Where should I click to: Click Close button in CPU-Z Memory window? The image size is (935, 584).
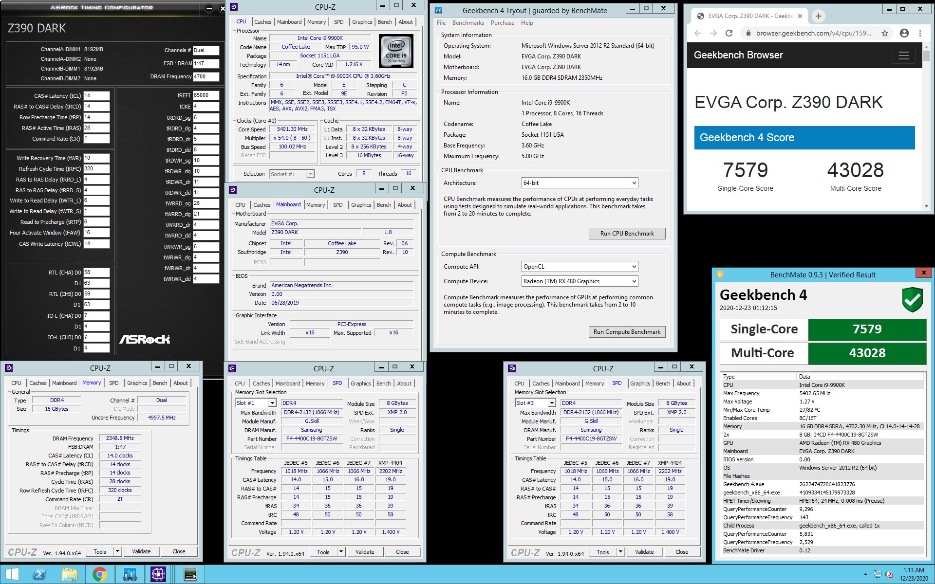[179, 551]
